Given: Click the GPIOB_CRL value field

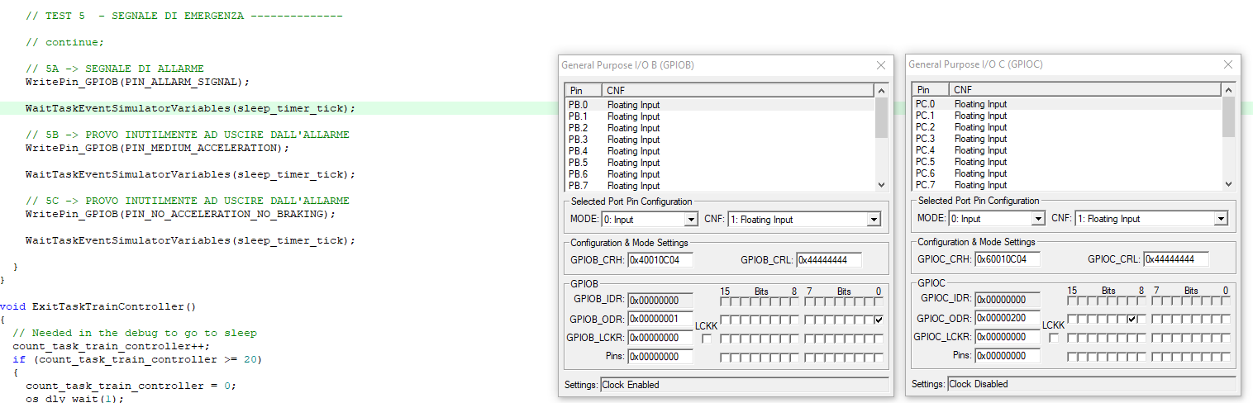Looking at the screenshot, I should [x=828, y=260].
